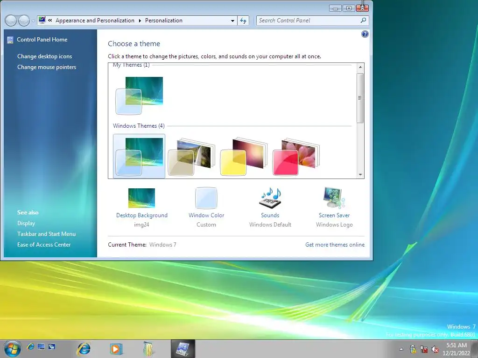Expand arrow after Appearance and Personalization

[140, 21]
